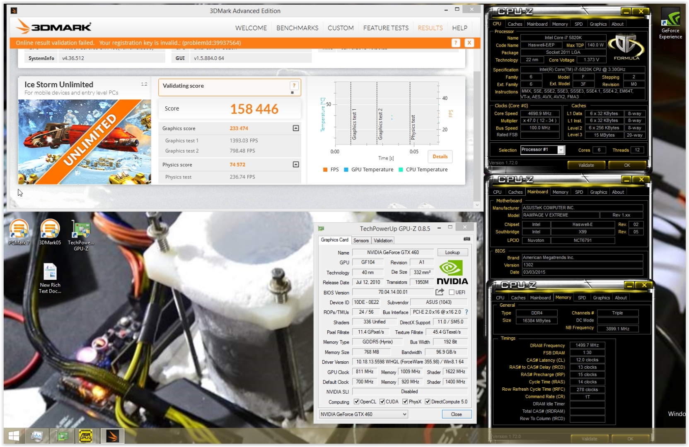Viewport: 689px width, 447px height.
Task: Click the CPU Temperature legend swatch
Action: 401,170
